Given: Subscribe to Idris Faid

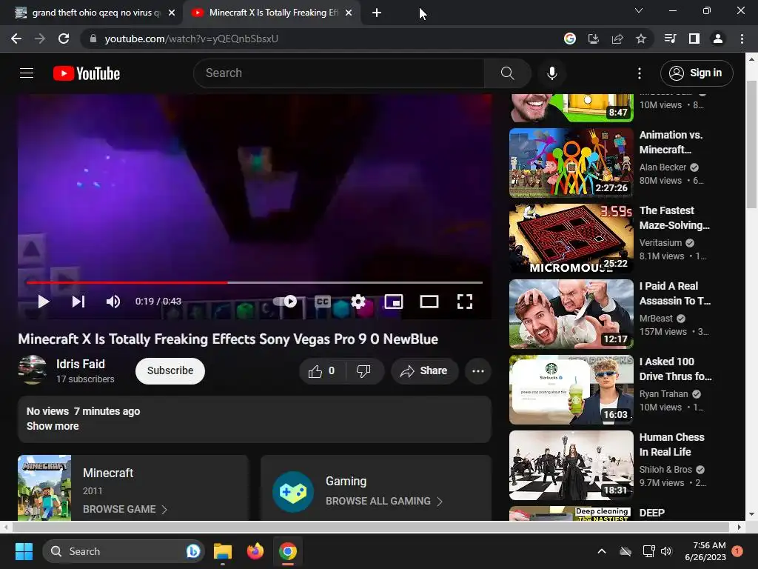Looking at the screenshot, I should pyautogui.click(x=170, y=370).
